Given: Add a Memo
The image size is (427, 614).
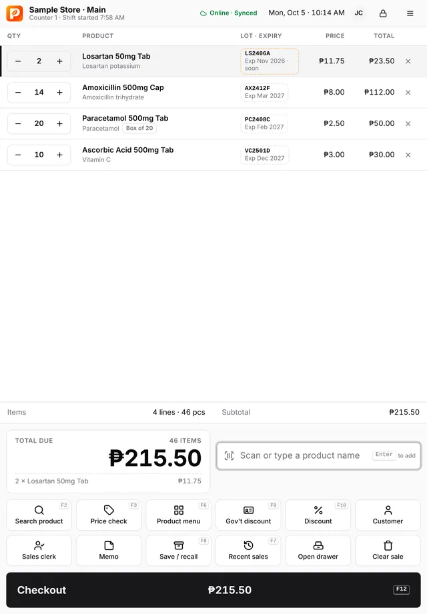Looking at the screenshot, I should click(x=109, y=550).
